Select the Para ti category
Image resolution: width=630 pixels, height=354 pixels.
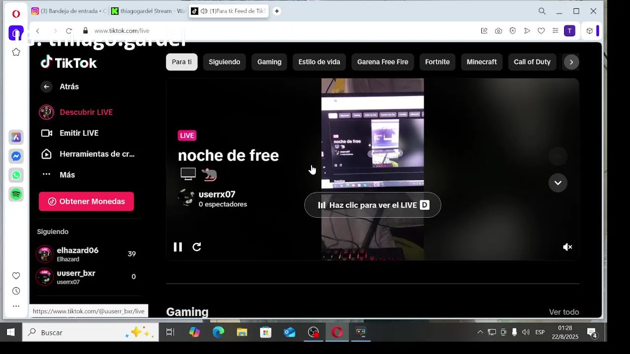point(182,62)
